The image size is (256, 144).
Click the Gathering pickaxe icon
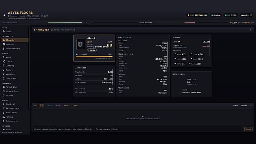(x=4, y=66)
